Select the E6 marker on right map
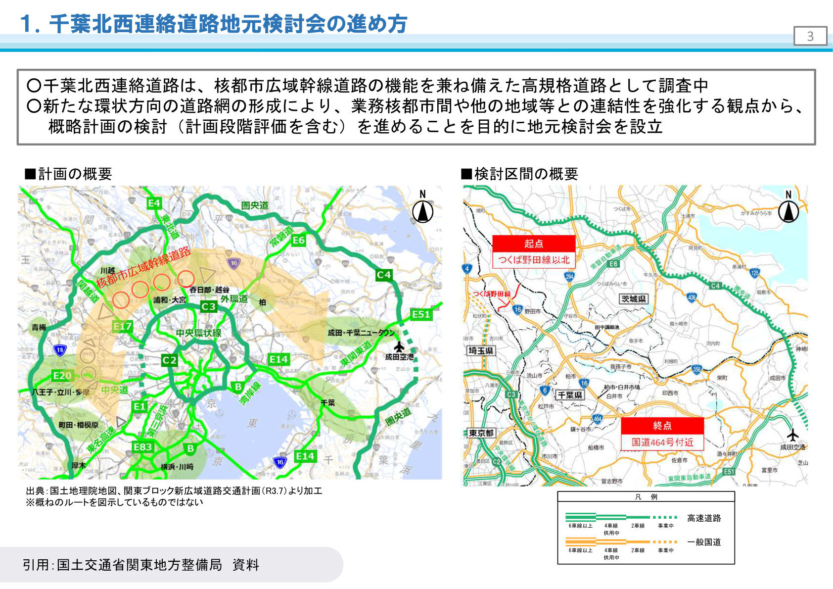Viewport: 833px width, 589px height. (613, 264)
